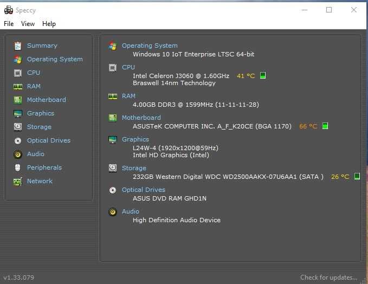The height and width of the screenshot is (284, 368).
Task: Click the Operating System Windows flag sidebar icon
Action: click(x=18, y=60)
